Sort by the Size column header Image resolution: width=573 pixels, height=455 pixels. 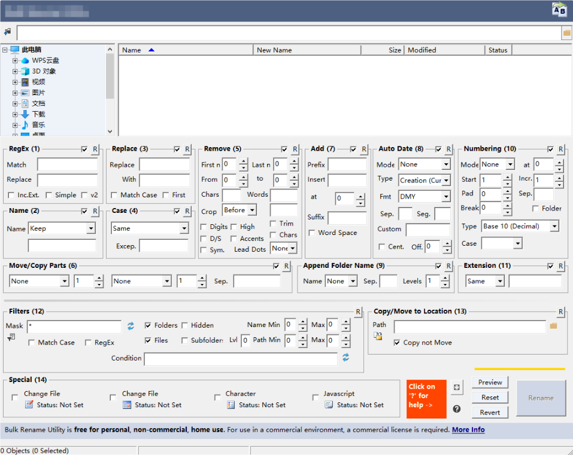click(x=383, y=50)
